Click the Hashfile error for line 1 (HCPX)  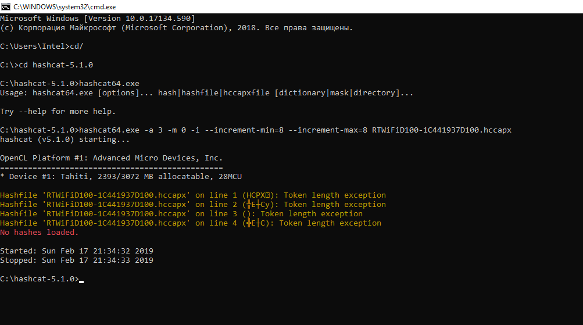click(x=192, y=195)
